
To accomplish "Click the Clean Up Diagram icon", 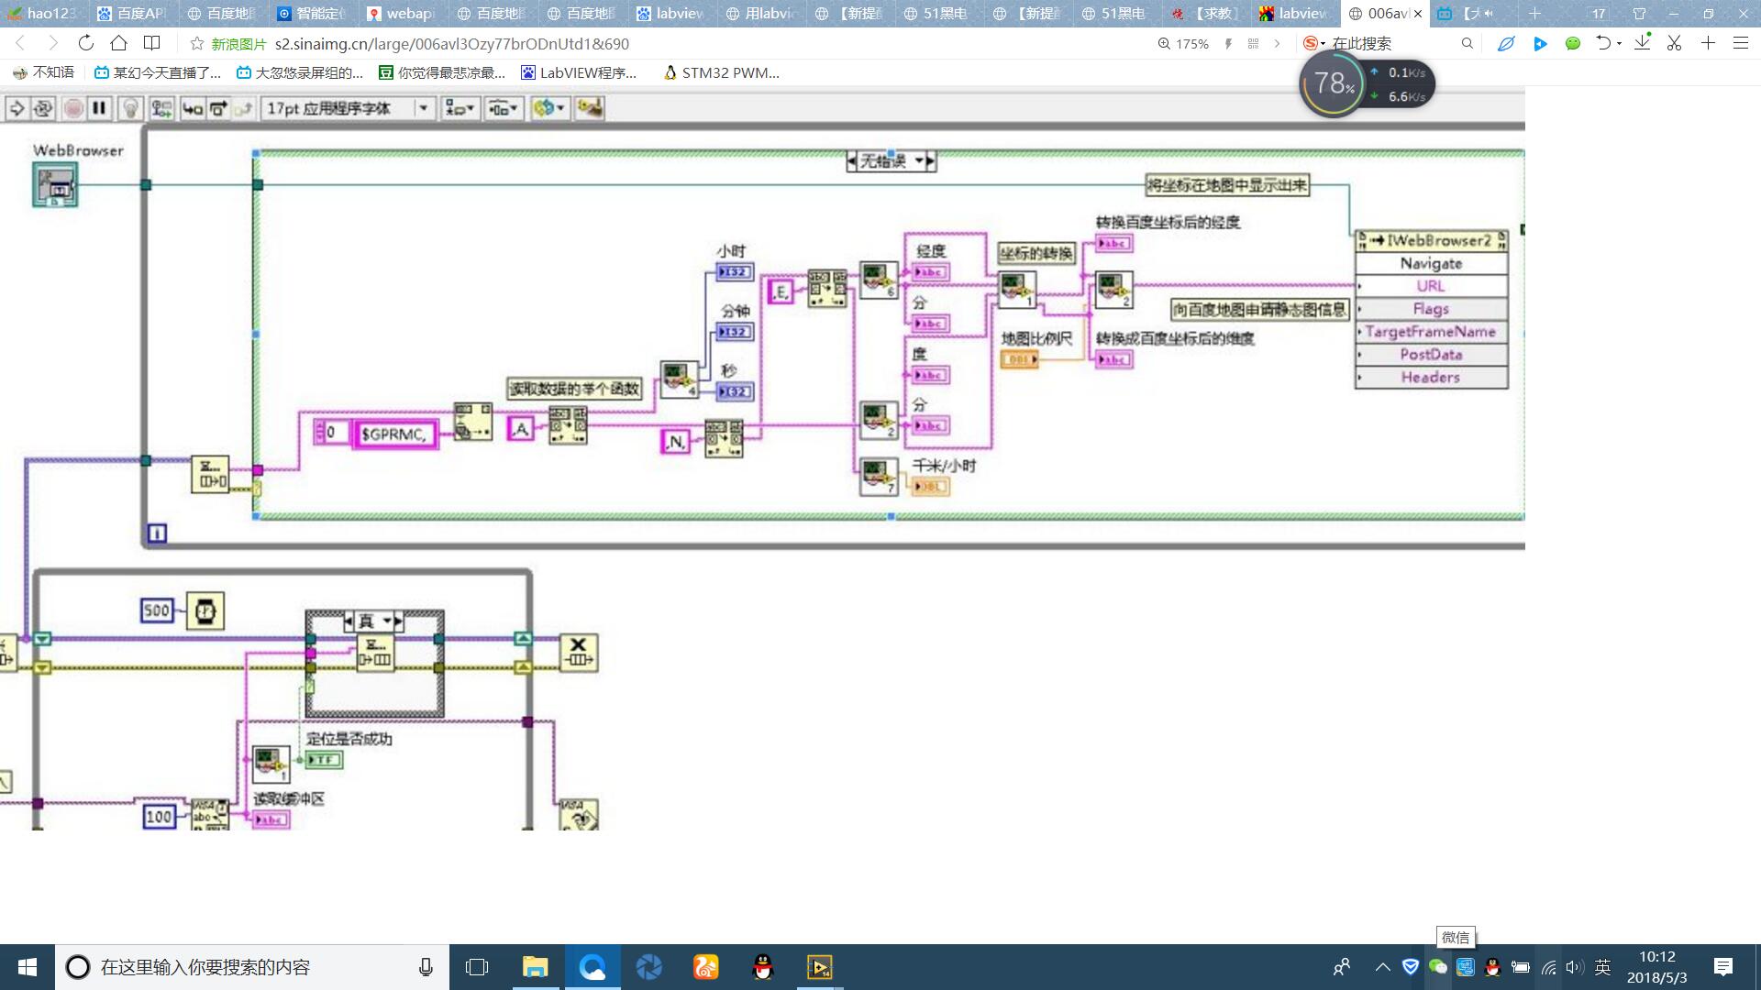I will point(590,108).
